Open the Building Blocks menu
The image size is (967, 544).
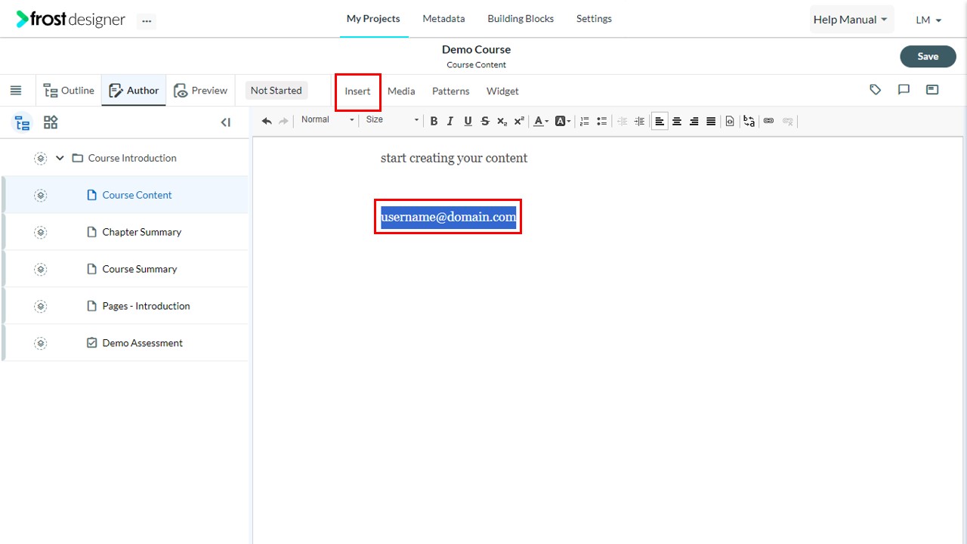(521, 19)
